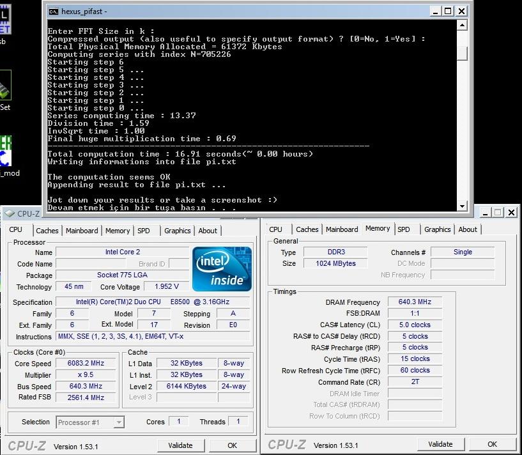This screenshot has width=522, height=455.
Task: Select Memory tab in right CPU-Z window
Action: click(x=378, y=229)
